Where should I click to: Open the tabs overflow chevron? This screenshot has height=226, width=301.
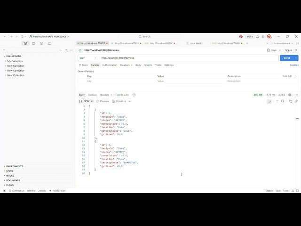tap(267, 43)
